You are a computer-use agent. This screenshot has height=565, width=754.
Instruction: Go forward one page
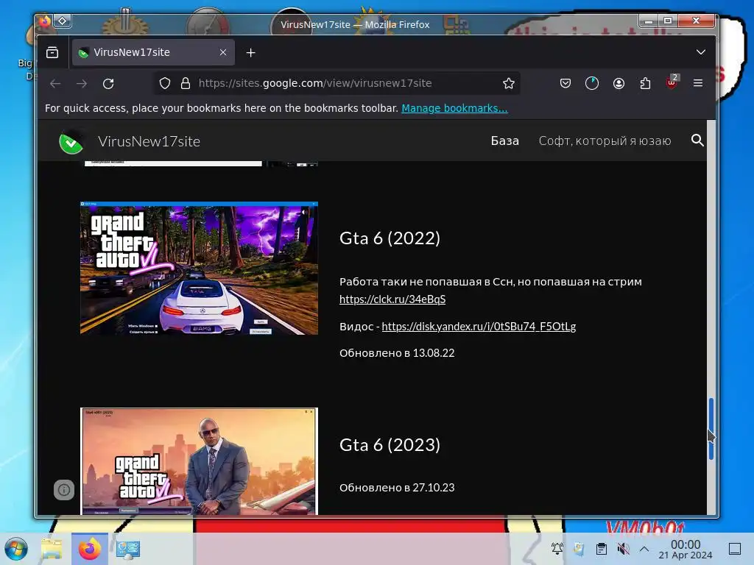(x=82, y=84)
